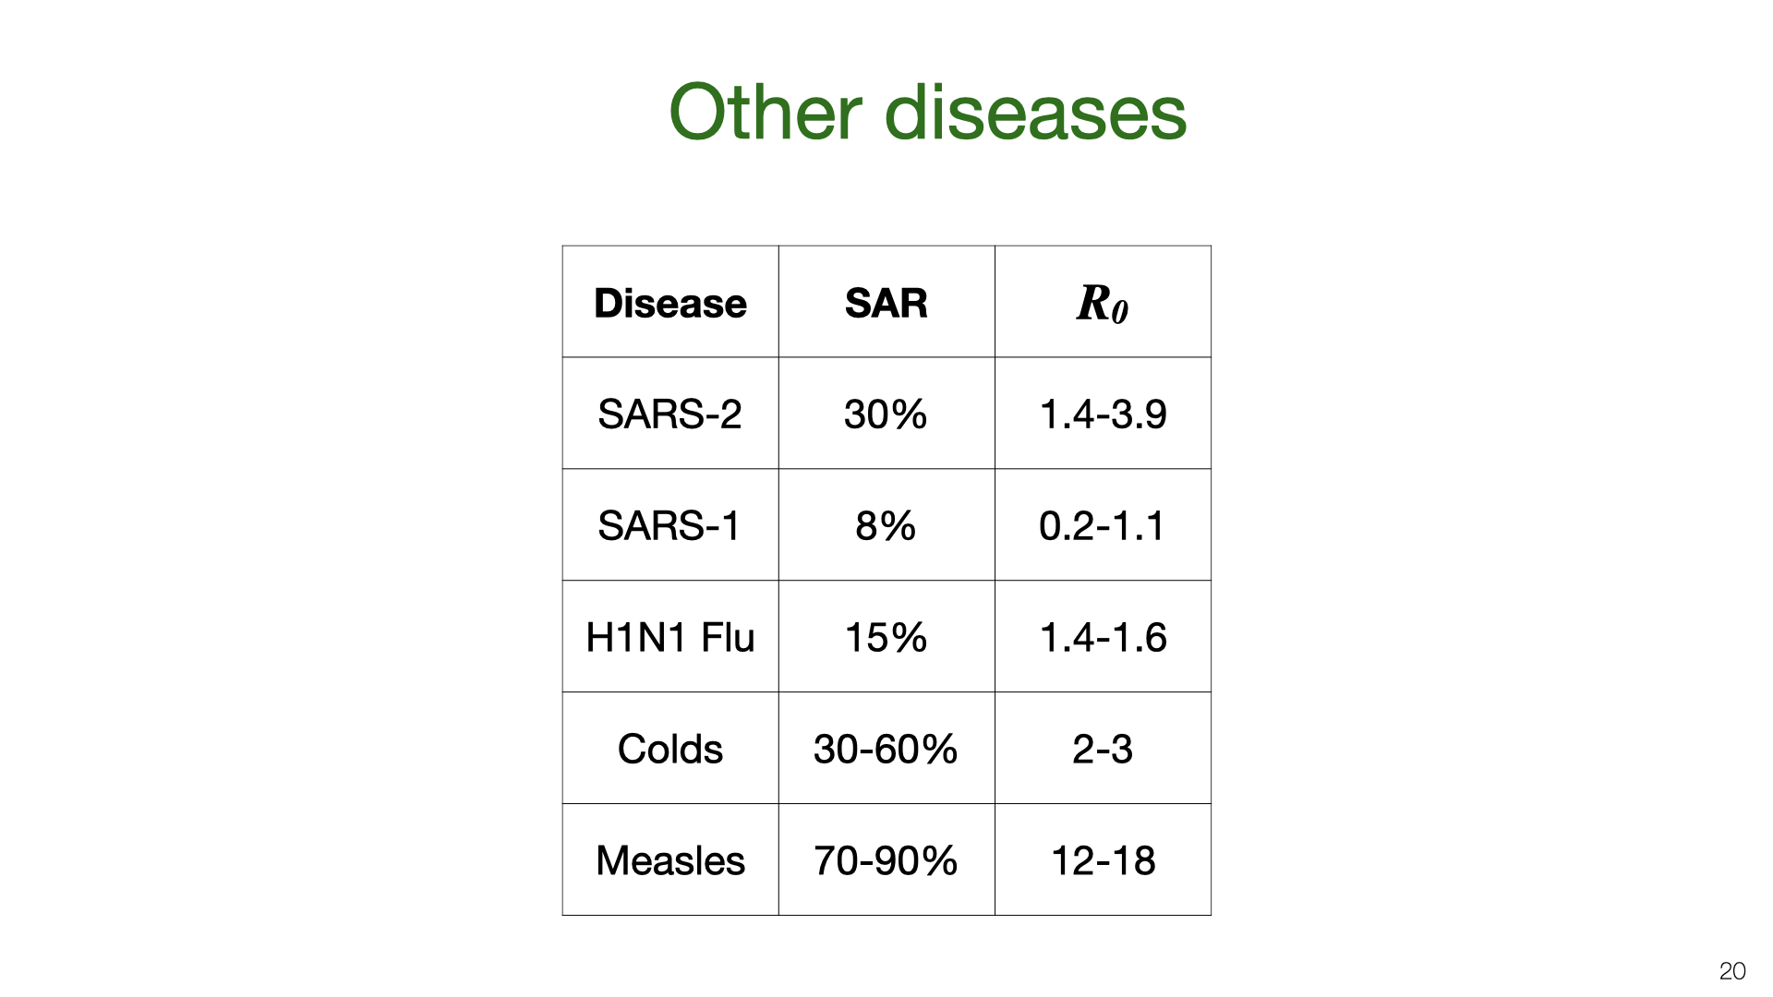Screen dimensions: 1773x997
Task: Click the R0 column header cell
Action: pyautogui.click(x=1103, y=302)
